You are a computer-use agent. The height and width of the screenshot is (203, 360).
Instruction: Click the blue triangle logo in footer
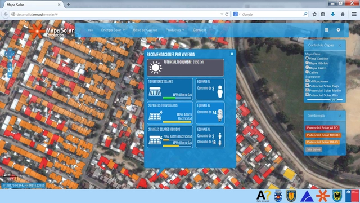(307, 196)
